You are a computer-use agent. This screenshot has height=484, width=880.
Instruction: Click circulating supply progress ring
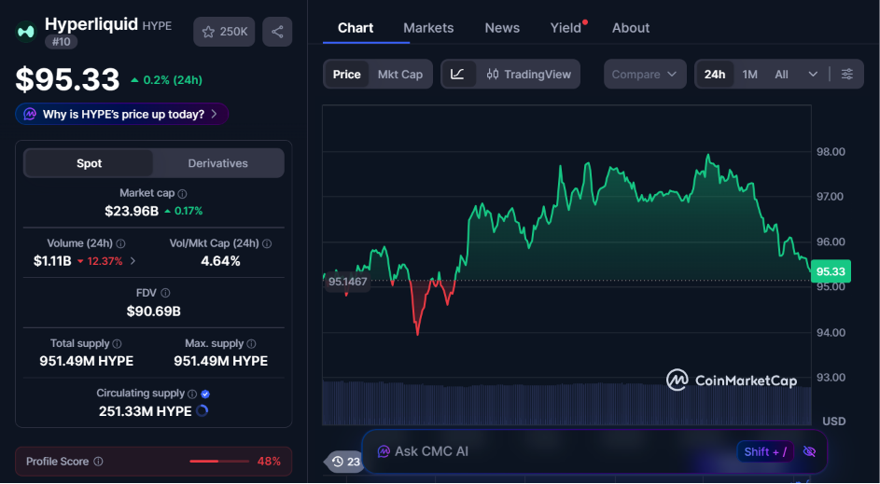tap(203, 410)
